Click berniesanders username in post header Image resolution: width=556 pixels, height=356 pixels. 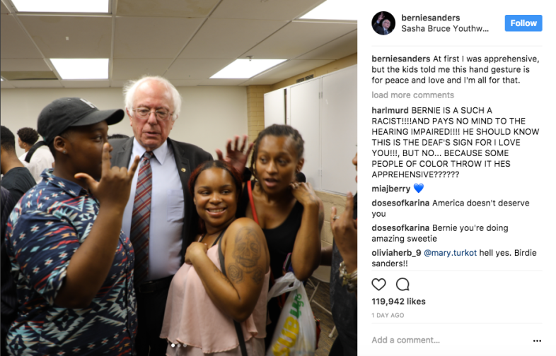[431, 18]
